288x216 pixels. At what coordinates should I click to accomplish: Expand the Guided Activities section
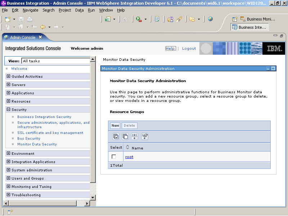coord(8,76)
